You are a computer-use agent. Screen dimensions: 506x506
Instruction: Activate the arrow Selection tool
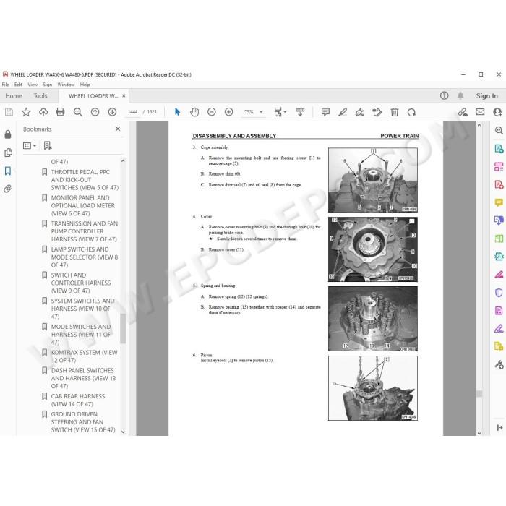pyautogui.click(x=177, y=112)
